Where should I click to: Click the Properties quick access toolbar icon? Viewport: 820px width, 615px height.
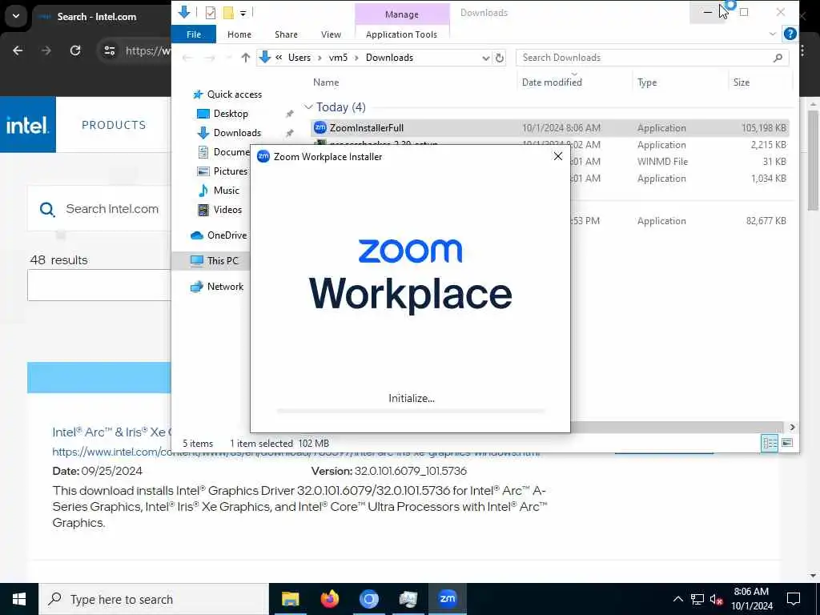211,13
